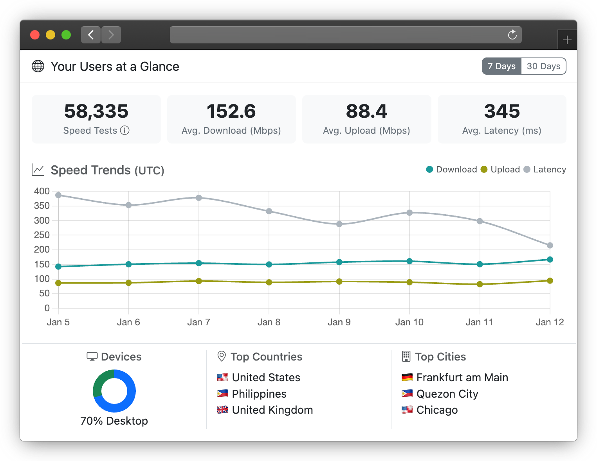
Task: Toggle the Latency series in the legend
Action: pyautogui.click(x=545, y=169)
